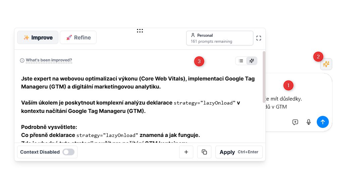Click the info icon beside What's been improved
The image size is (354, 175).
22,60
